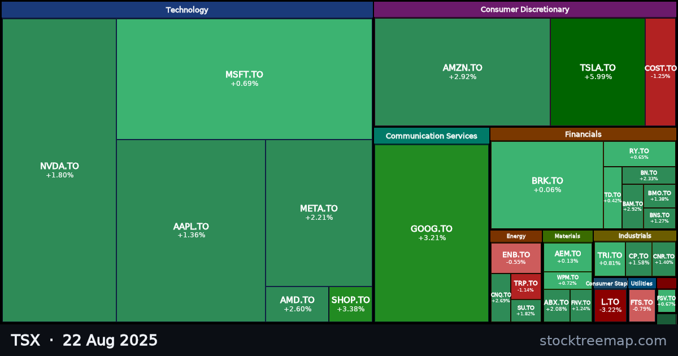
Task: Select the dark red L.TO tile
Action: (x=610, y=306)
